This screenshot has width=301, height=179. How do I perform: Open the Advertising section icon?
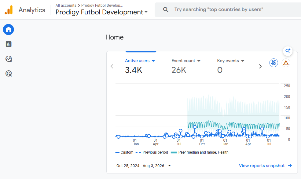(9, 73)
